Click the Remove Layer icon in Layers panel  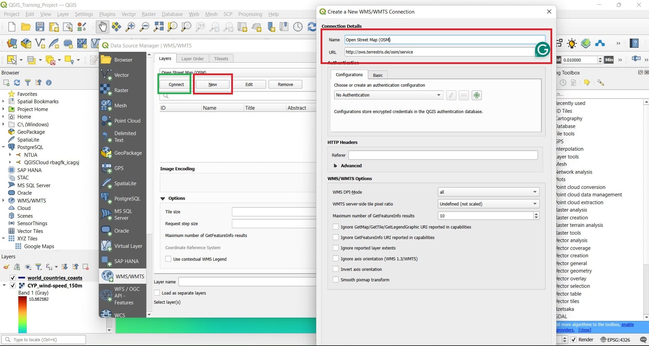(86, 267)
